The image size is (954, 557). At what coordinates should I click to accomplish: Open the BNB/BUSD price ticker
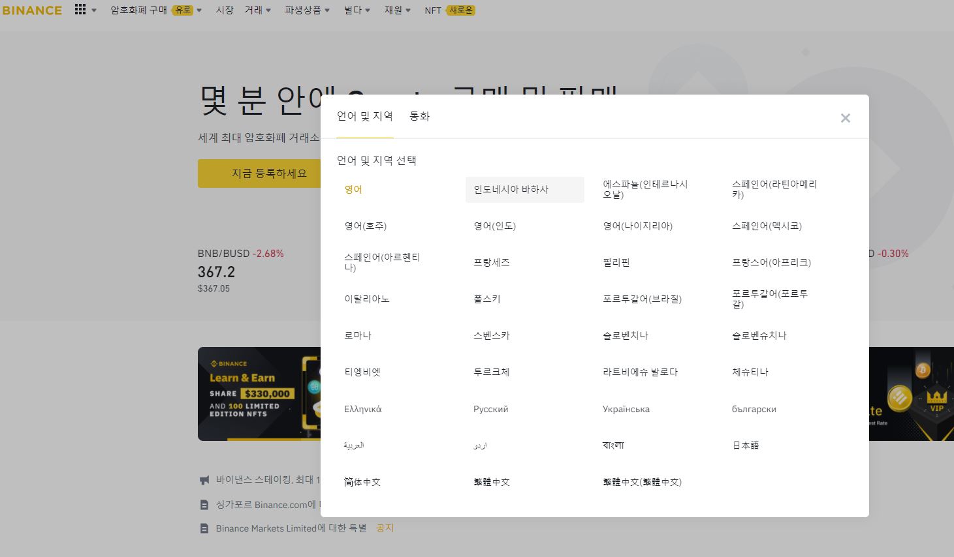(241, 271)
